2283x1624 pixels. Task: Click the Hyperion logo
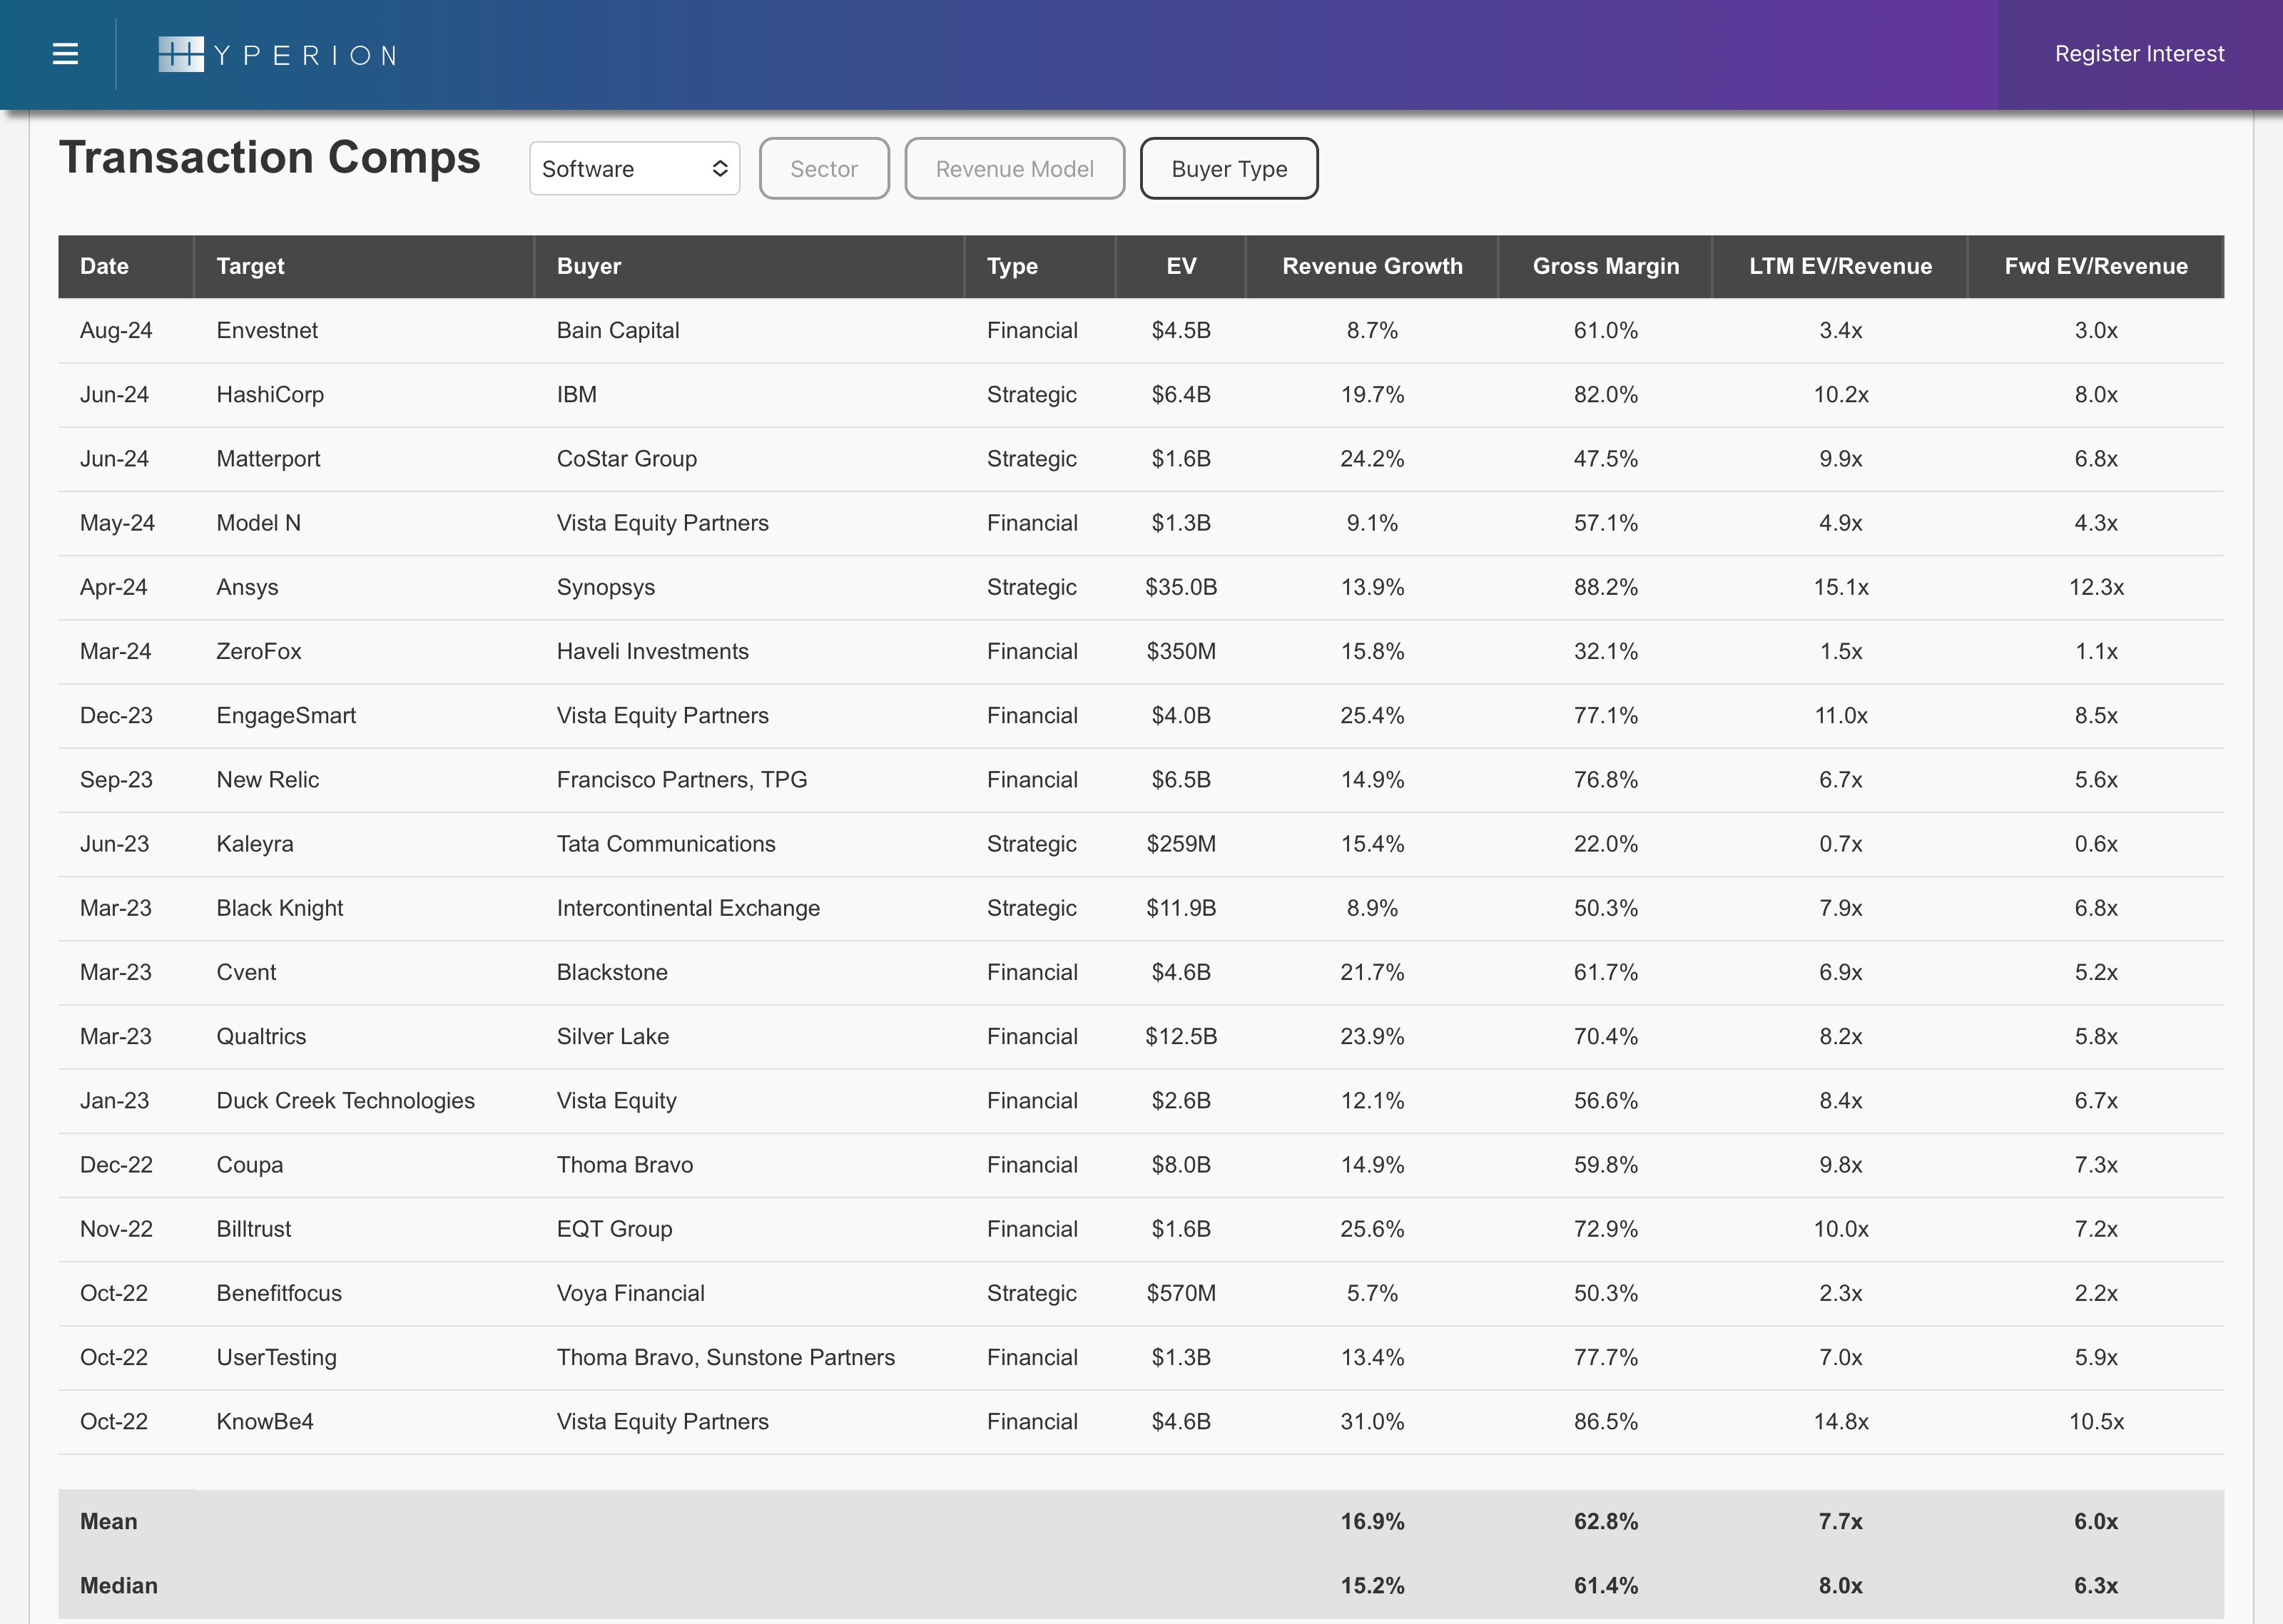tap(278, 54)
